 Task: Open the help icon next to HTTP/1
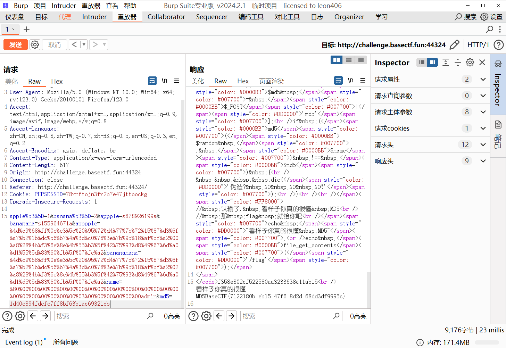[x=499, y=45]
